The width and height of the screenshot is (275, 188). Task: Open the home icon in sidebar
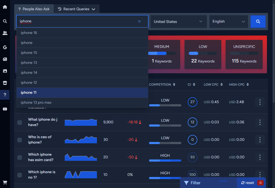pyautogui.click(x=5, y=7)
